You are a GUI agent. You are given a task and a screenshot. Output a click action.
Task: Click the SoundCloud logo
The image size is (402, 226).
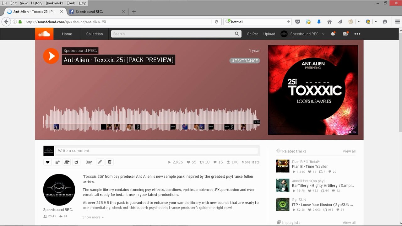[x=44, y=34]
